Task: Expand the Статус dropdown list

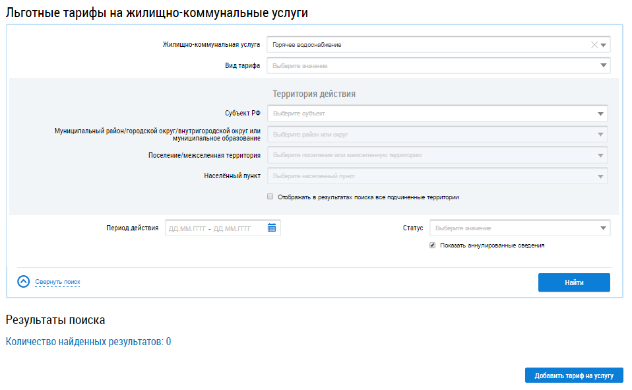Action: 519,228
